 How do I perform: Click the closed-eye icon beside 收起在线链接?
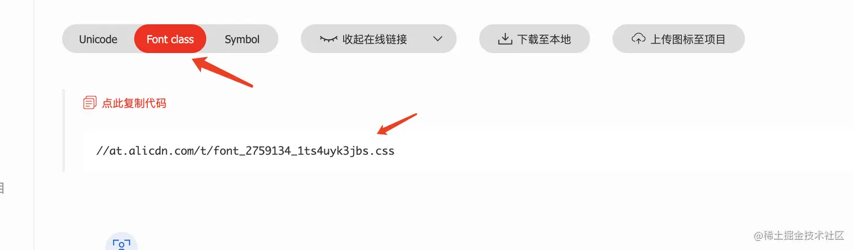328,39
